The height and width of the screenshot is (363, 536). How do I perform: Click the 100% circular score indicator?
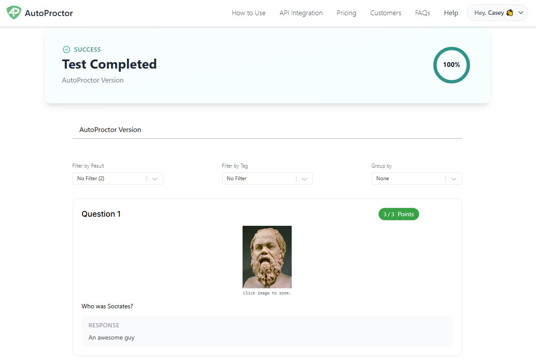pos(451,65)
